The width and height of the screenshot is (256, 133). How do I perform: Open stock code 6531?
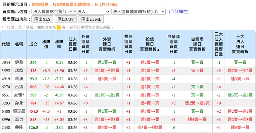pyautogui.click(x=6, y=95)
